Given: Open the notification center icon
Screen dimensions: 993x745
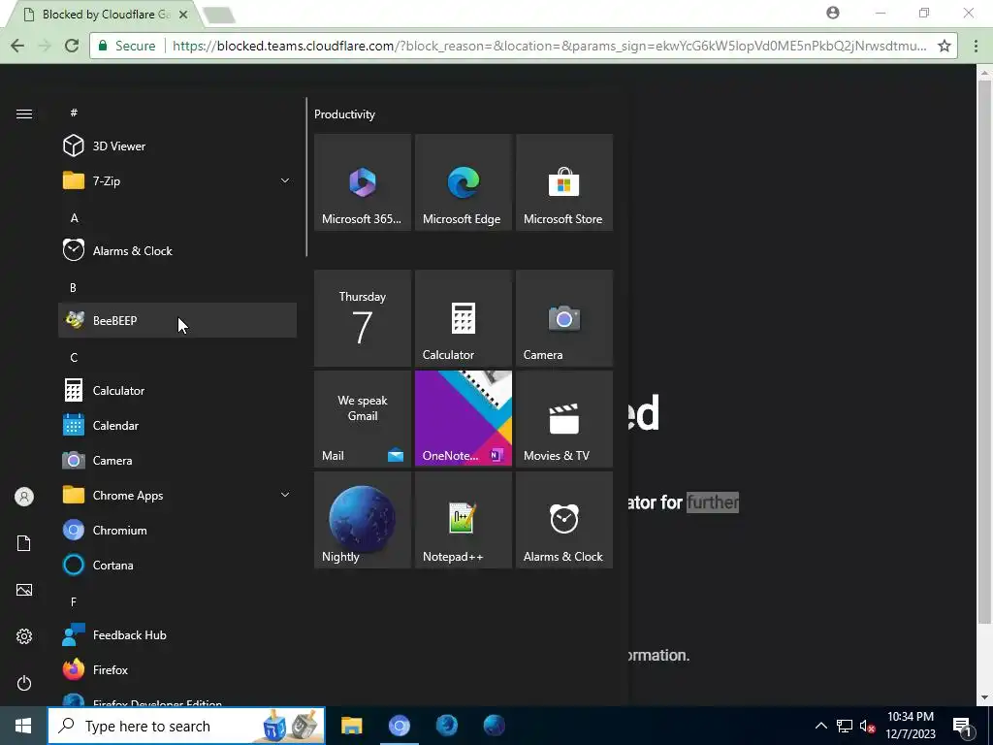Looking at the screenshot, I should (963, 726).
